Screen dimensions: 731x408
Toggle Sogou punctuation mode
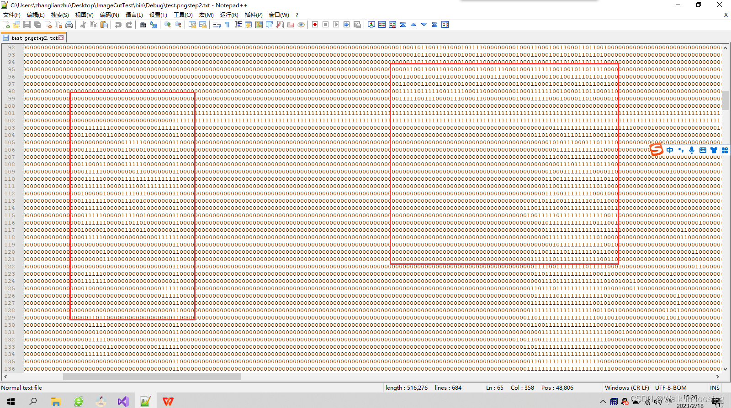(x=681, y=150)
